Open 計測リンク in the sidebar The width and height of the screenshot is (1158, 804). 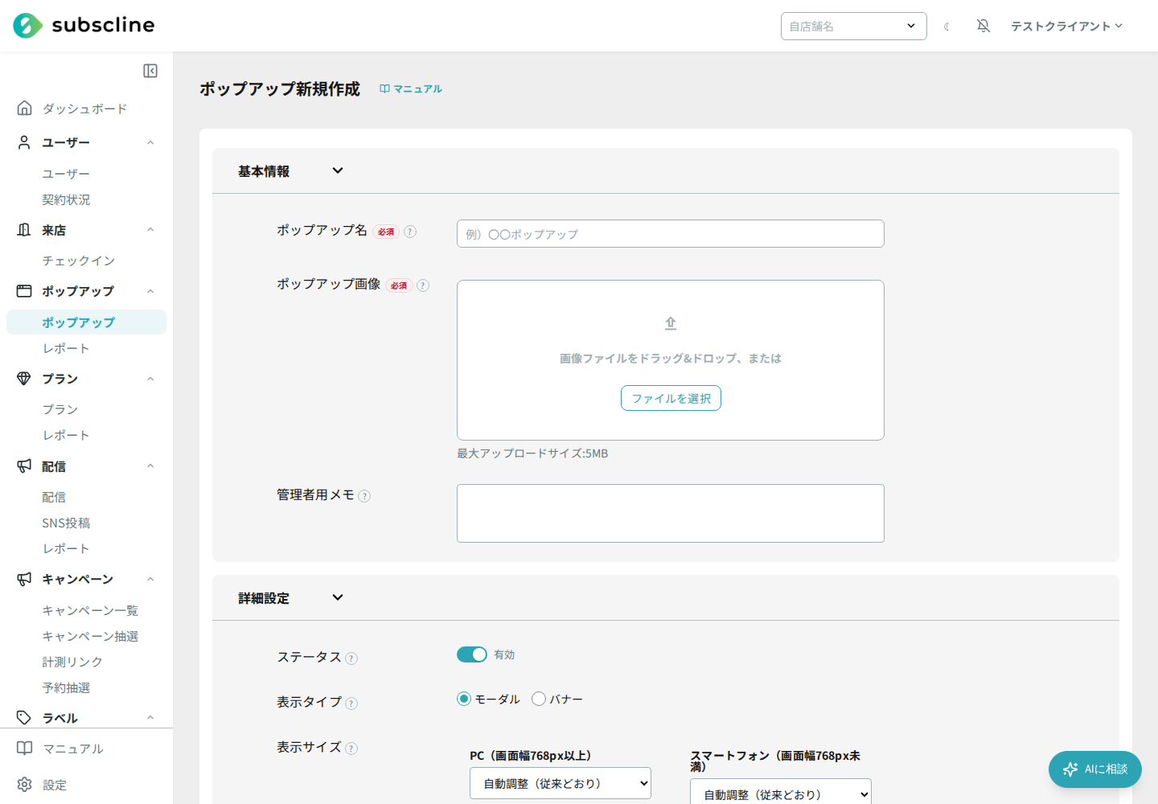click(x=72, y=662)
